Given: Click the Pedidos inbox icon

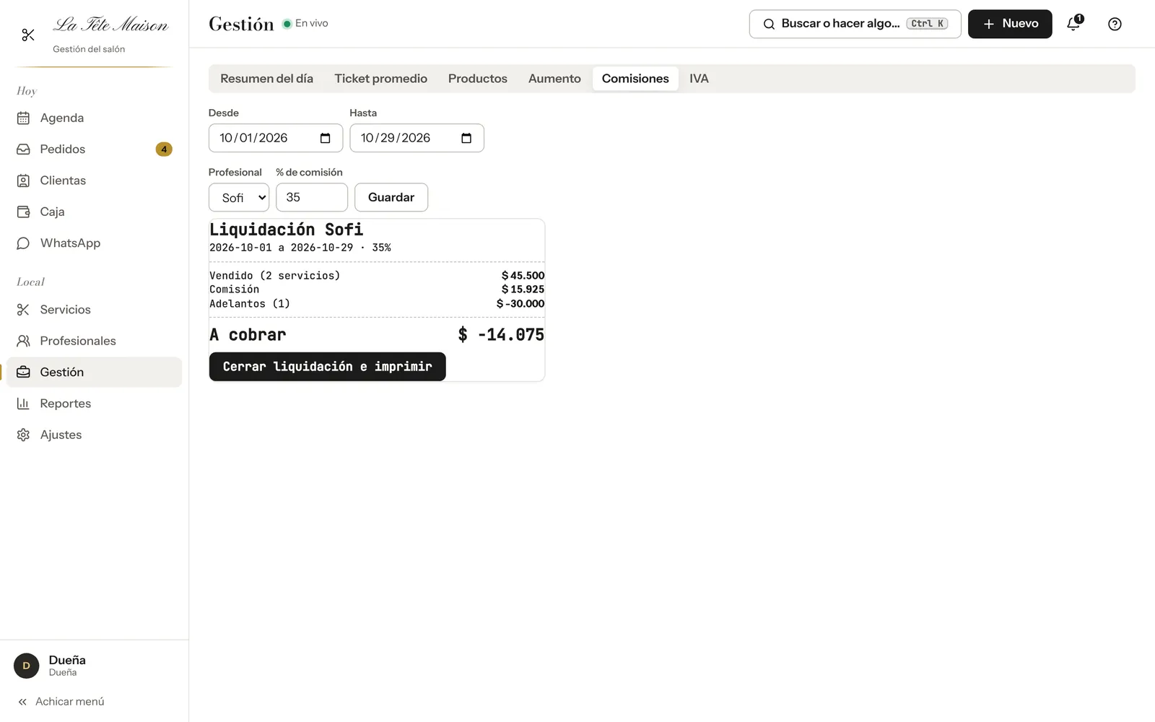Looking at the screenshot, I should (x=23, y=149).
